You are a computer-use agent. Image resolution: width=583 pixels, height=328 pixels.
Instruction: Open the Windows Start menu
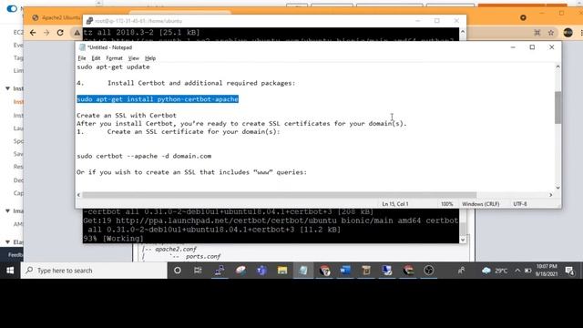[10, 271]
